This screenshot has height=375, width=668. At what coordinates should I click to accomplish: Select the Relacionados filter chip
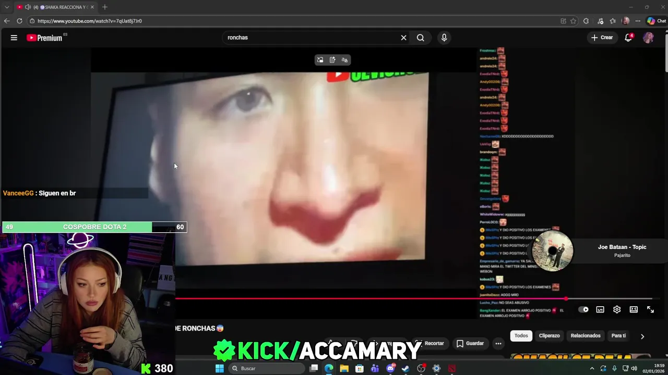[x=586, y=335]
